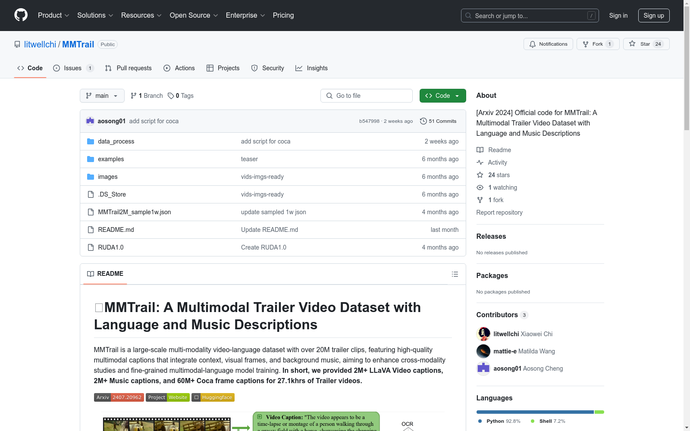Expand the Product menu
This screenshot has width=690, height=431.
coord(53,15)
